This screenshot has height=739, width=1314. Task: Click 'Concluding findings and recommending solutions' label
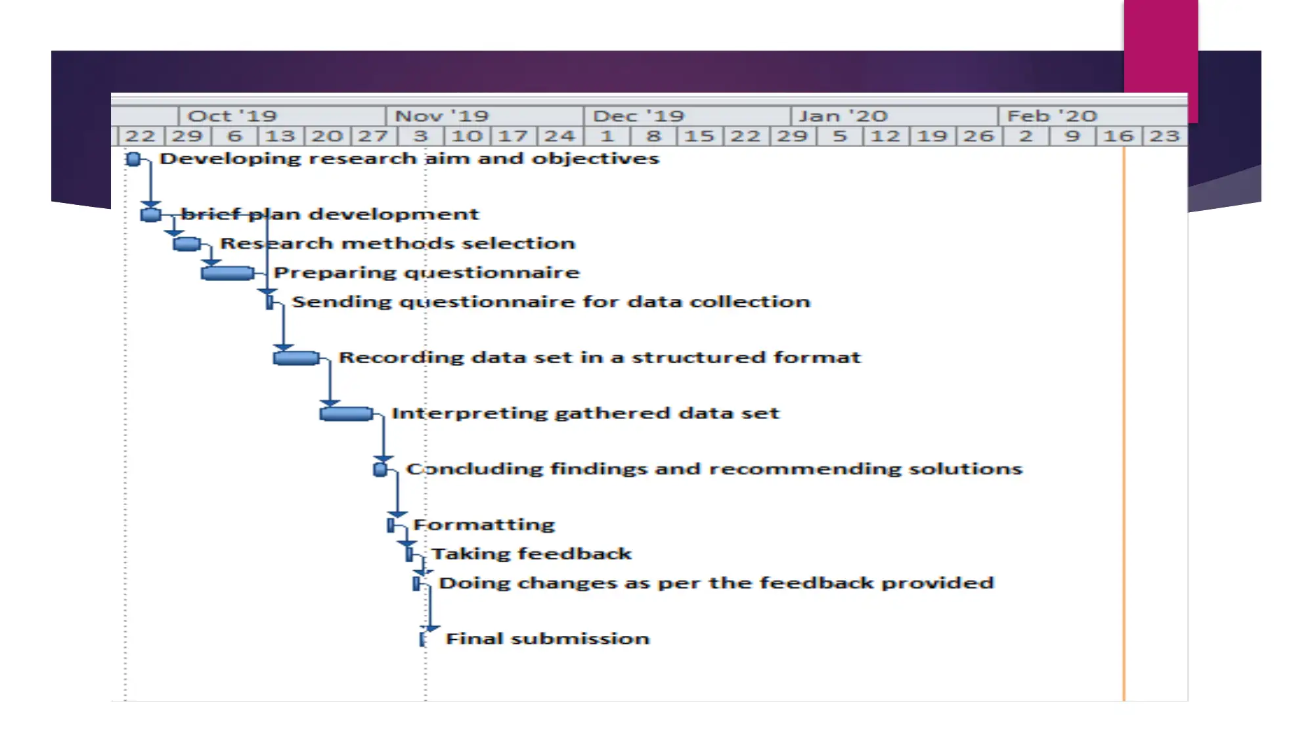click(x=714, y=469)
